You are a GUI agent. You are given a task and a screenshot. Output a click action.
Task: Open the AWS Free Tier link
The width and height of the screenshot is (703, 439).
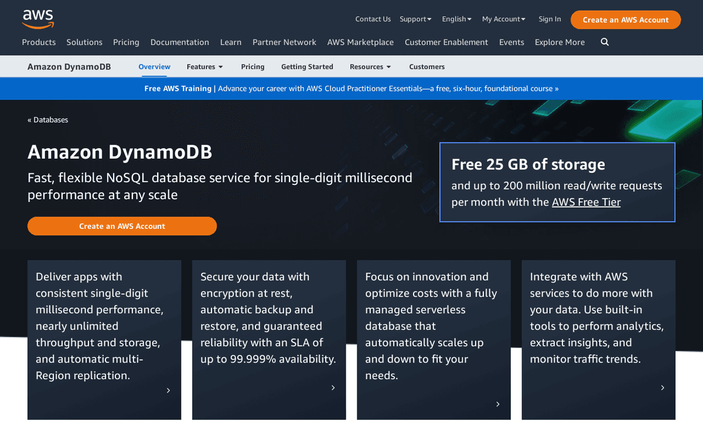(586, 202)
